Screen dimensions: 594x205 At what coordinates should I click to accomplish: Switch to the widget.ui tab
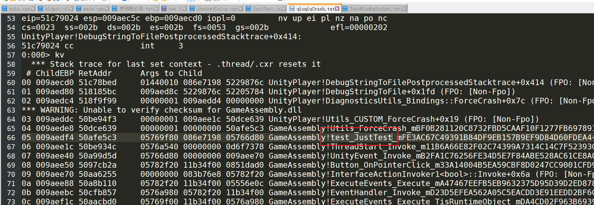[x=55, y=9]
